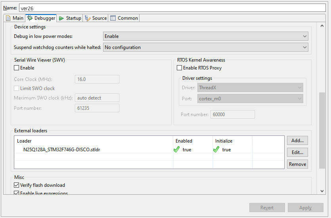Click the Debugger tab bug icon
This screenshot has height=218, width=331.
pos(30,18)
